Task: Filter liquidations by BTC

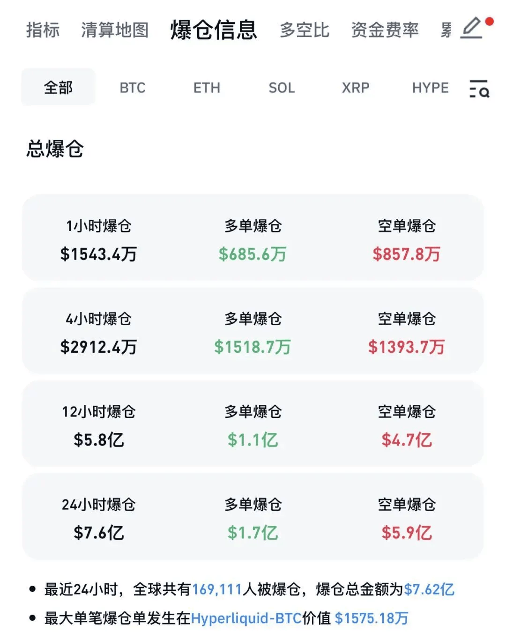Action: point(133,88)
